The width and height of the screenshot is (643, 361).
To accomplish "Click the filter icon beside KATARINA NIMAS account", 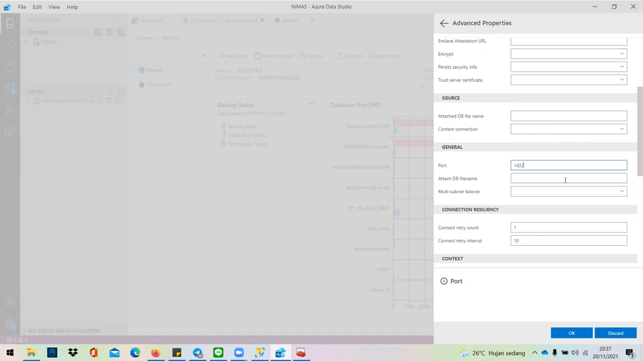I will 109,100.
